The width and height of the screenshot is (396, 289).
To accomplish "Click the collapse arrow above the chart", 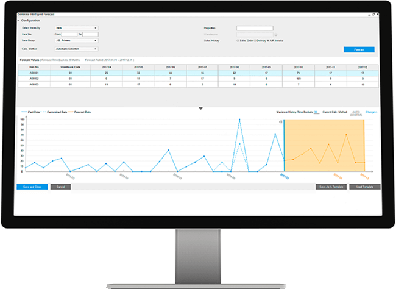I will (200, 108).
